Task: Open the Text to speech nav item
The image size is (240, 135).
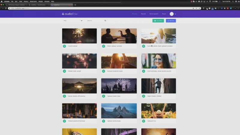Action: coord(154,14)
